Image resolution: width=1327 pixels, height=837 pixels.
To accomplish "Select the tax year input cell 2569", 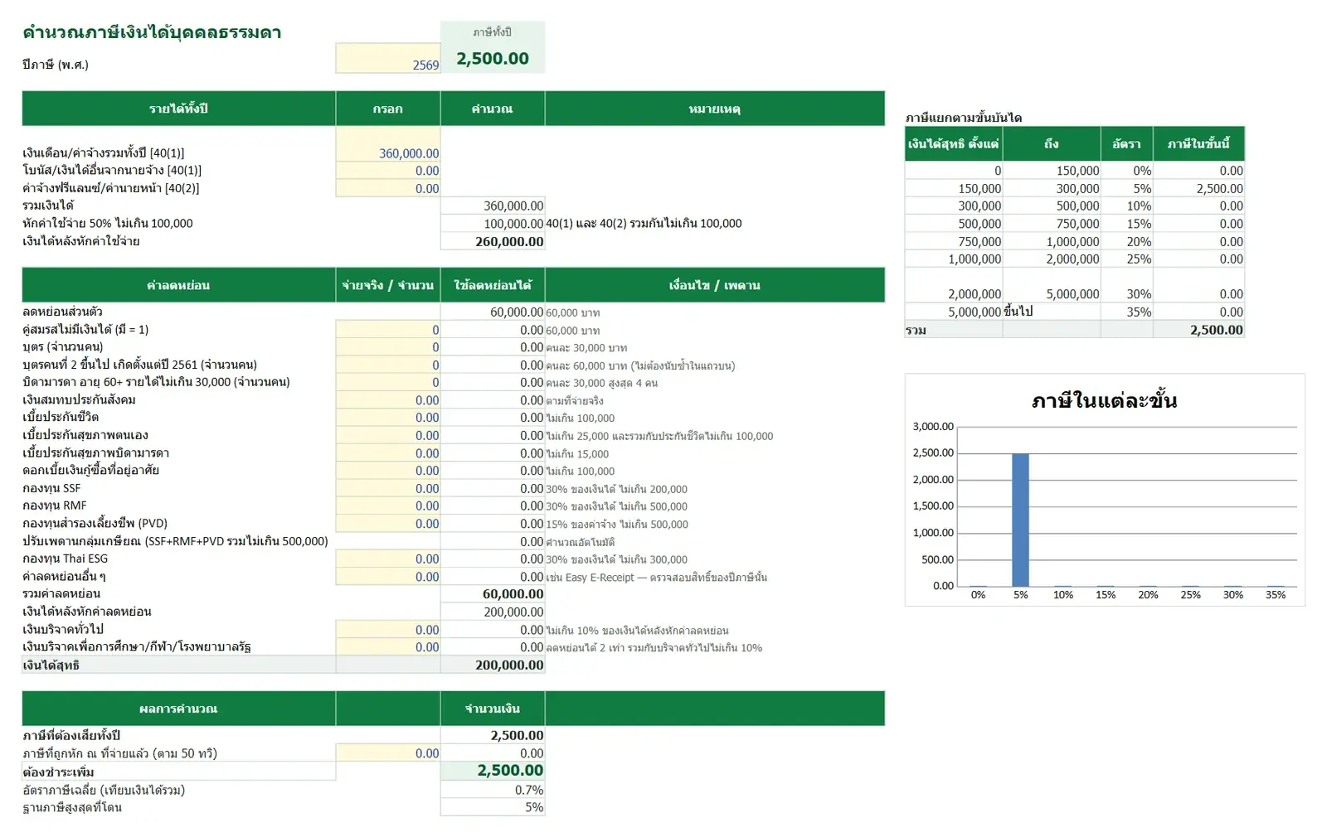I will coord(388,58).
